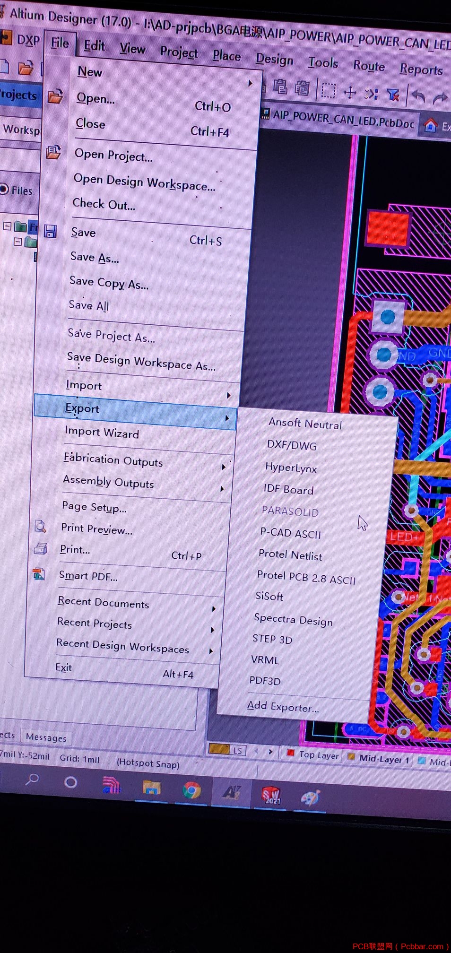The width and height of the screenshot is (451, 953).
Task: Click the Mid-Layer 1 color swatch
Action: (351, 756)
